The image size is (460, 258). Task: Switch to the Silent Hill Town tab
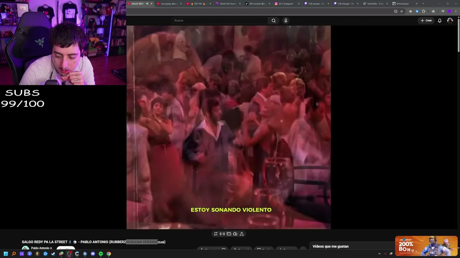coord(228,4)
